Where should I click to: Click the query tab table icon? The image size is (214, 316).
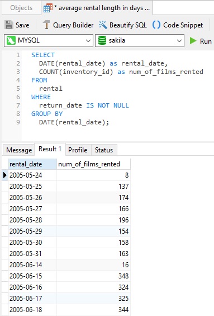coord(48,8)
